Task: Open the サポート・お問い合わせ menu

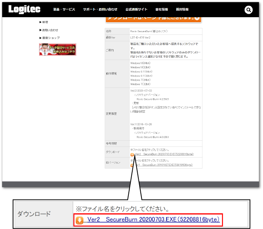Action: (100, 10)
